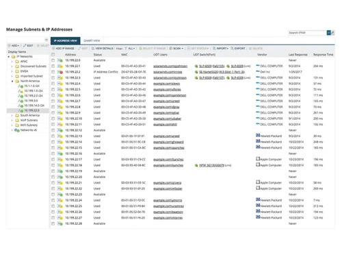Click subnet icon beside 10.1.1.0 /24
Screen dimensions: 342x257
tap(21, 86)
